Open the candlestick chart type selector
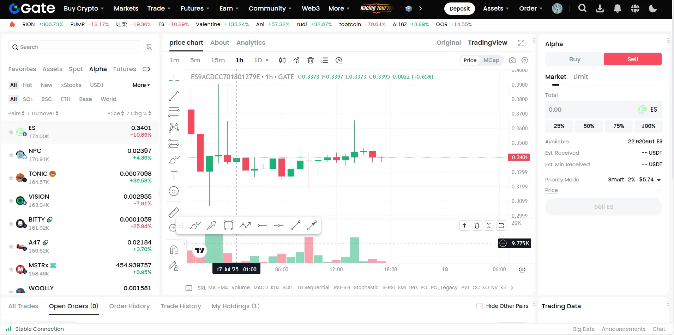The width and height of the screenshot is (674, 335). [x=282, y=60]
